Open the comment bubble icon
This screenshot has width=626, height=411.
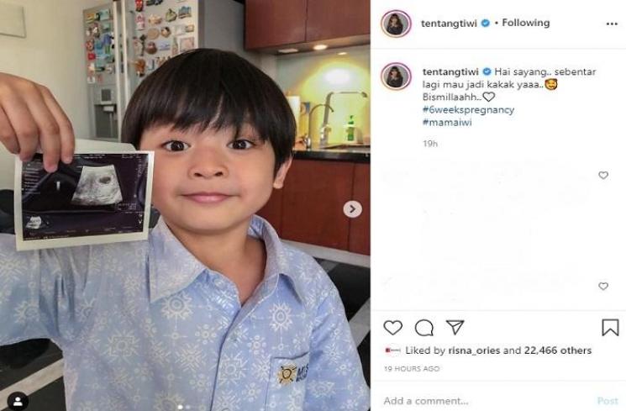pos(424,328)
